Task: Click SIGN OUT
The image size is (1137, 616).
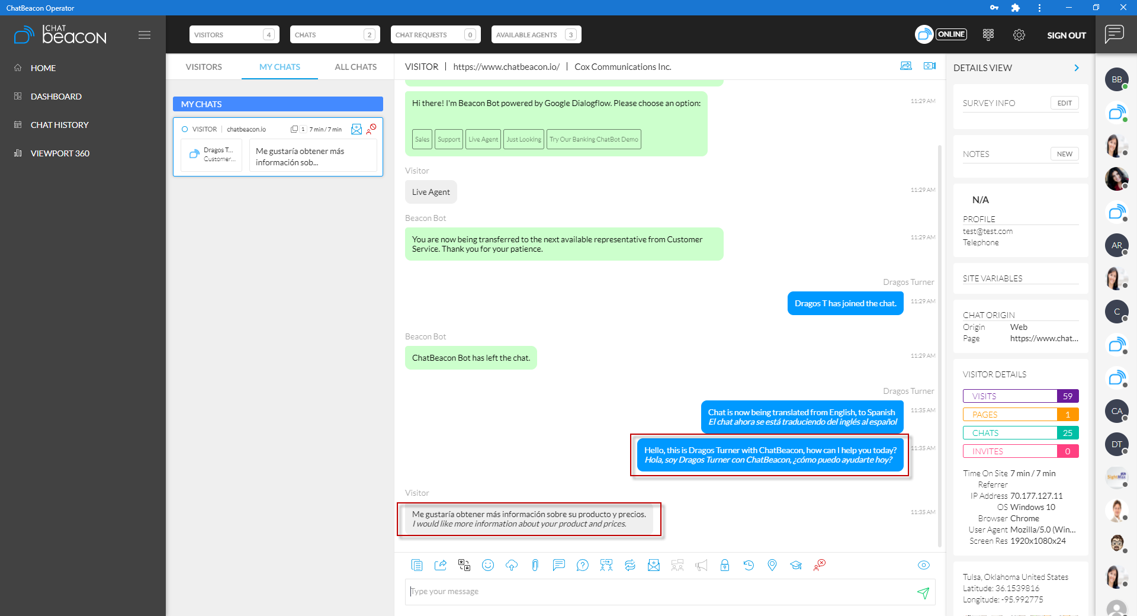Action: coord(1066,35)
